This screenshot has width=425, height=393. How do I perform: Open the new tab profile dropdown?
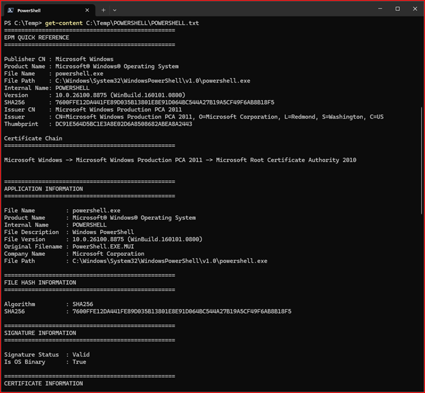[x=115, y=10]
